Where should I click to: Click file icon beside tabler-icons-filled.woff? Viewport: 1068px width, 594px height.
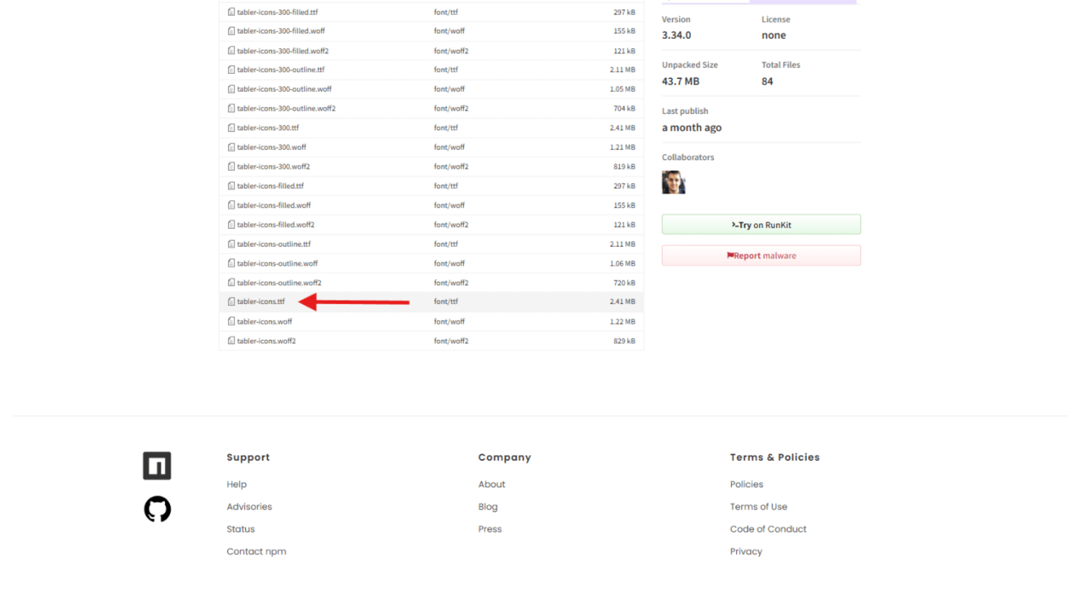tap(232, 205)
